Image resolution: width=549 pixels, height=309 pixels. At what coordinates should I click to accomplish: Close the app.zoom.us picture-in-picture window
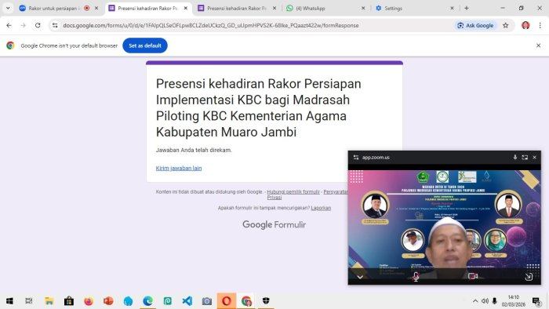pos(534,158)
